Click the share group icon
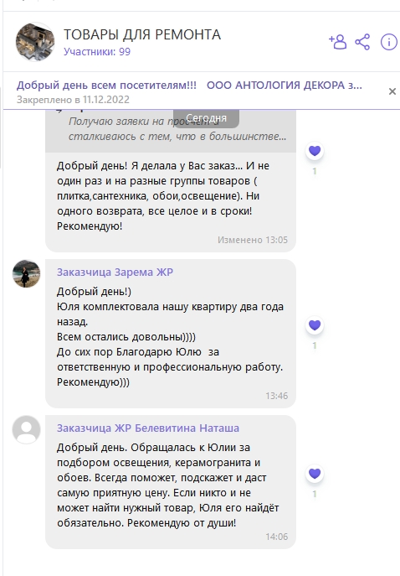 pos(362,42)
